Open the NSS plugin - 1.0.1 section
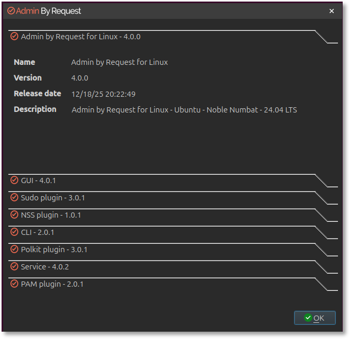Image resolution: width=350 pixels, height=339 pixels. (51, 215)
